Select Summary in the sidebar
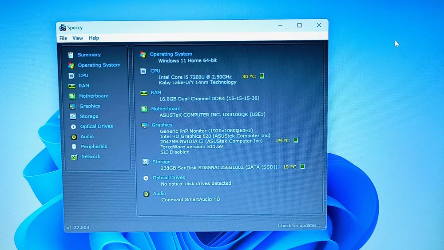The height and width of the screenshot is (250, 444). coord(89,55)
